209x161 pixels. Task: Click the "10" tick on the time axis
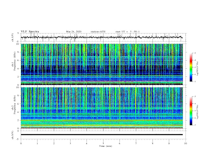(186, 143)
